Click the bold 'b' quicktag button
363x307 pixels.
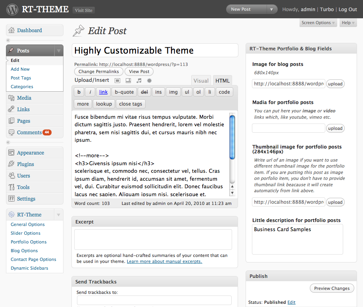click(79, 92)
